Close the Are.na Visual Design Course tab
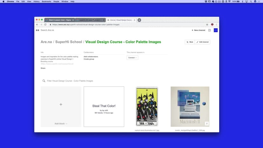The image size is (263, 148). pyautogui.click(x=134, y=20)
